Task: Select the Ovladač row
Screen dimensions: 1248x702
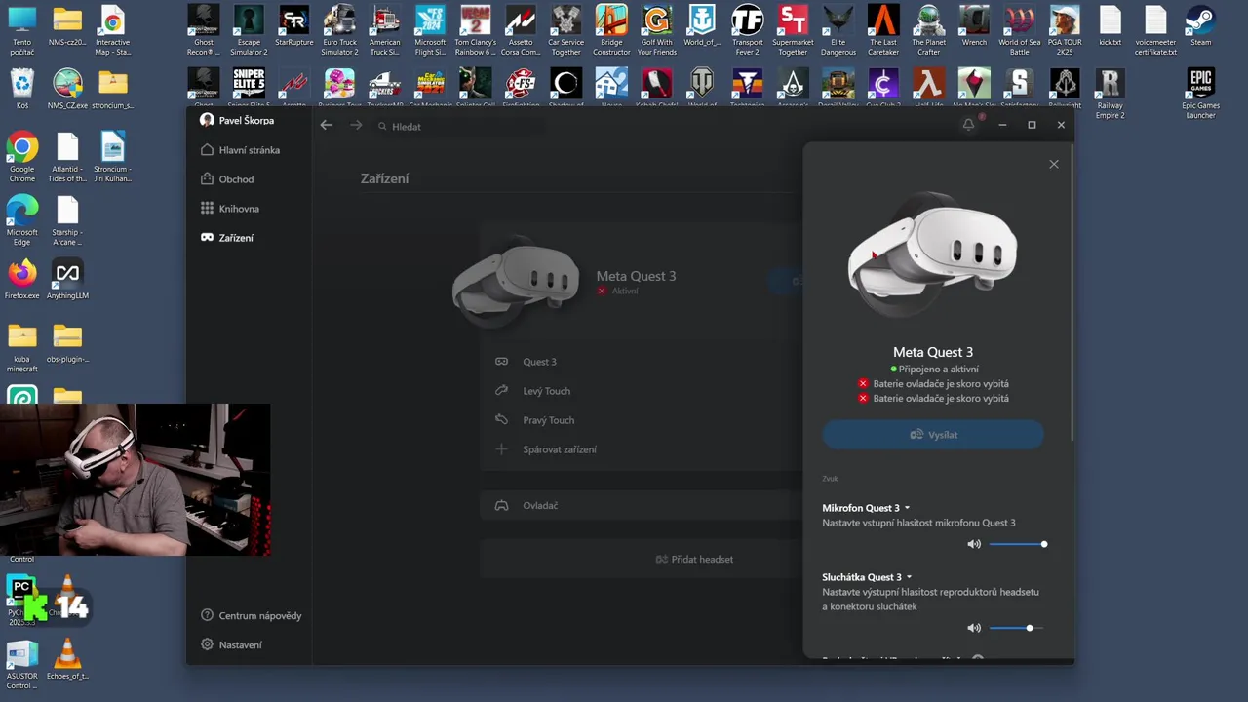Action: [x=642, y=506]
